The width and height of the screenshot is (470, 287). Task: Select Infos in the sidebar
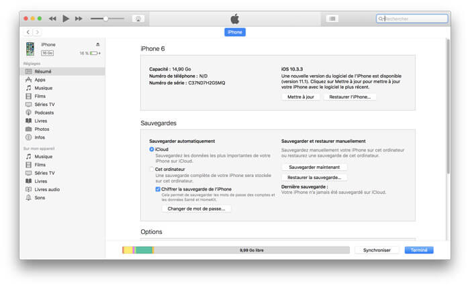(x=40, y=137)
